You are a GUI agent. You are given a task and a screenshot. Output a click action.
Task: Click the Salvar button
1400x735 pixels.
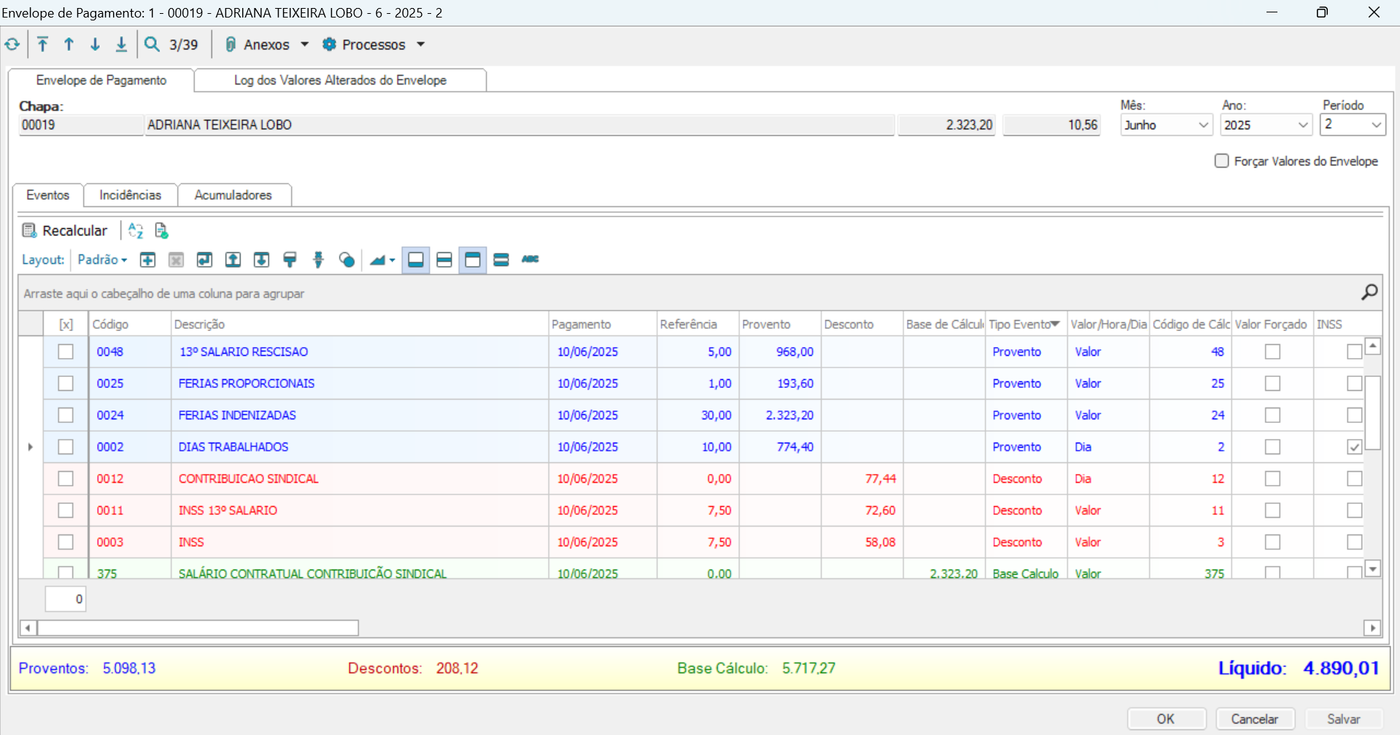(x=1344, y=719)
